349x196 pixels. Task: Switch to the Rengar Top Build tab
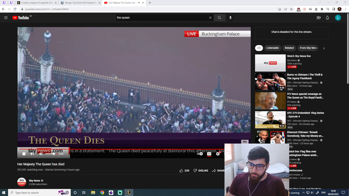(80, 3)
